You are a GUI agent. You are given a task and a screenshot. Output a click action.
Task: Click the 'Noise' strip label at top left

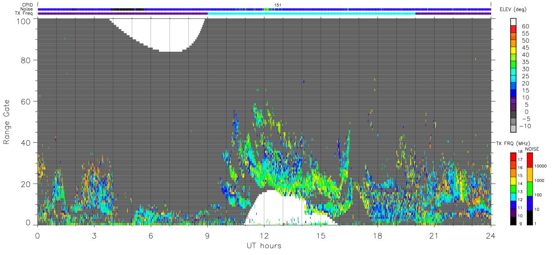pyautogui.click(x=27, y=9)
